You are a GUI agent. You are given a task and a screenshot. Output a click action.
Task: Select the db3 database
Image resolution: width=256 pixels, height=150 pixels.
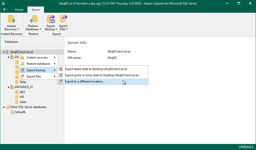(x=22, y=92)
